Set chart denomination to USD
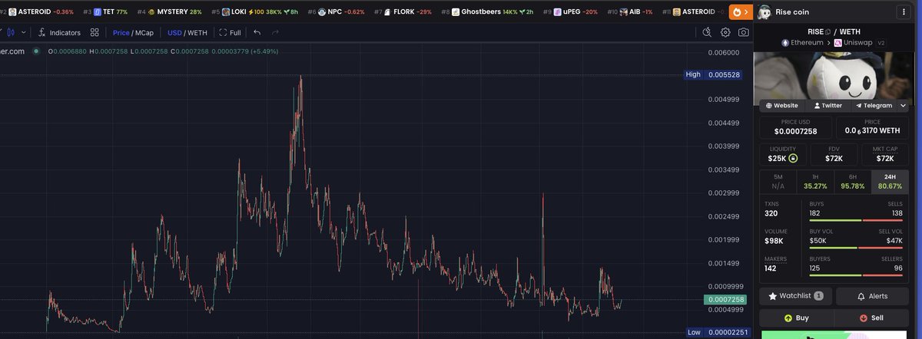 coord(174,33)
